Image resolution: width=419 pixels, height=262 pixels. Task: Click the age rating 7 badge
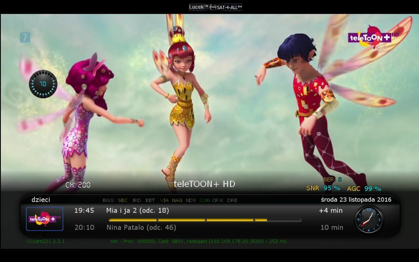tap(25, 37)
